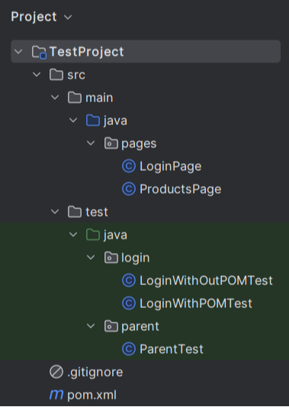Collapse the login package chevron
Screen dimensions: 289x407
click(91, 258)
